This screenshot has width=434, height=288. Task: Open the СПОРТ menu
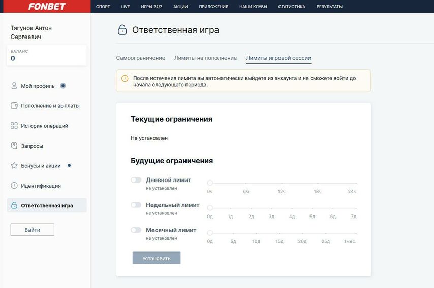click(x=103, y=7)
